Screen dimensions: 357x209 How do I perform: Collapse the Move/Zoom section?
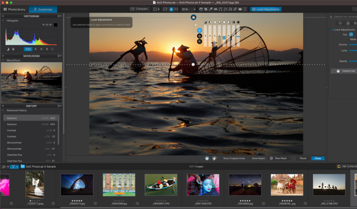pos(3,61)
